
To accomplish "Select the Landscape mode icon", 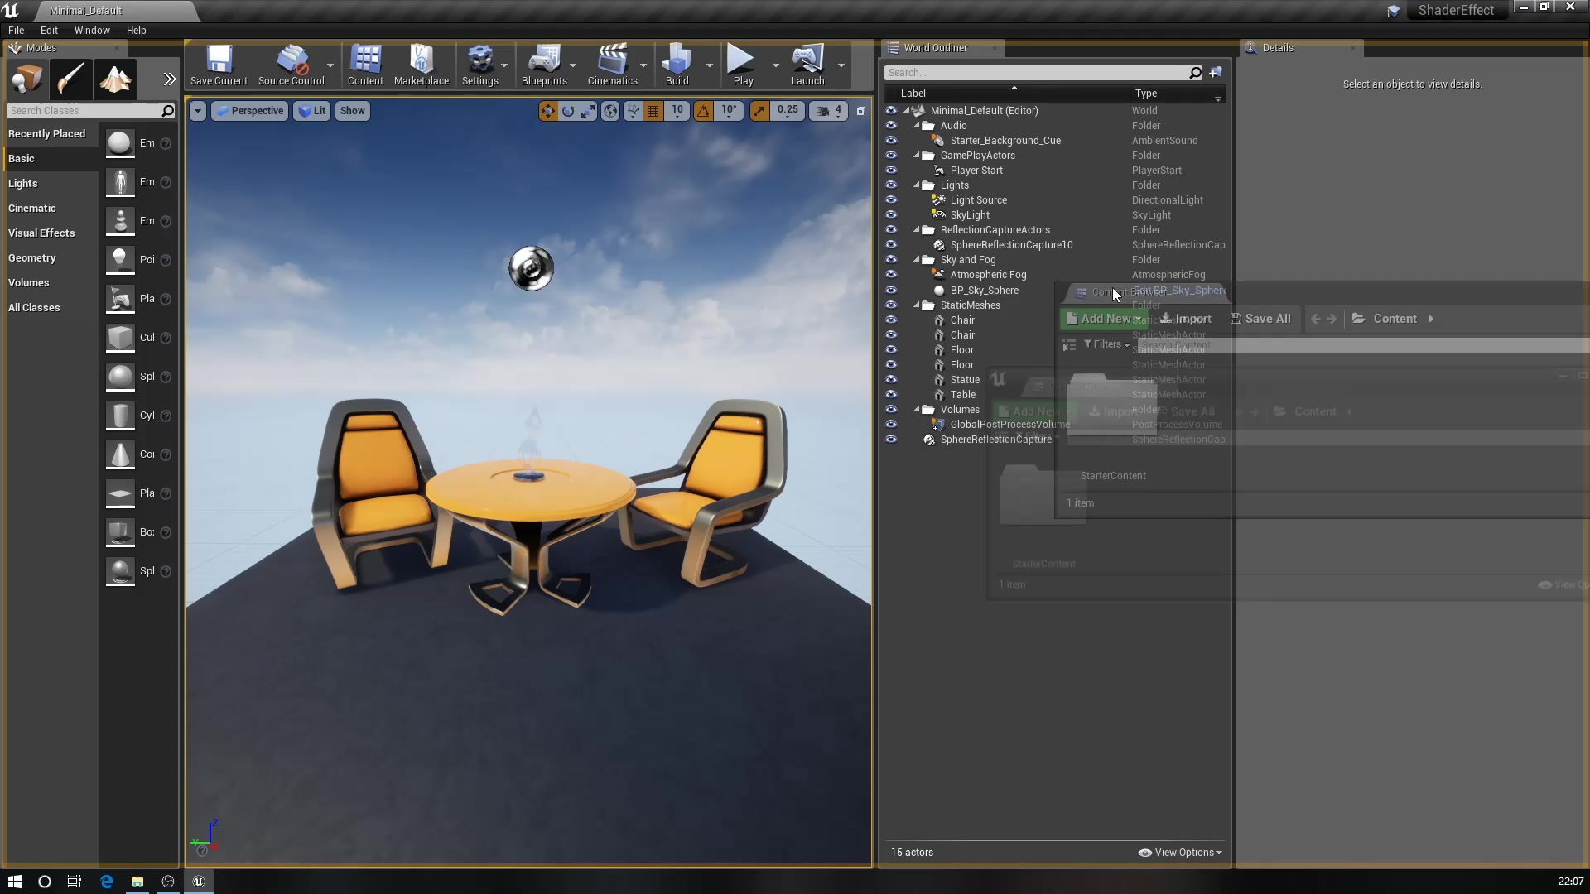I will [x=115, y=80].
